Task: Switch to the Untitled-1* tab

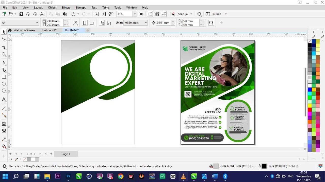Action: (x=49, y=30)
